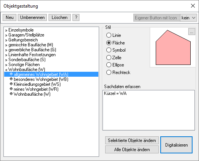This screenshot has width=199, height=161.
Task: Click the Löschen button
Action: pyautogui.click(x=60, y=17)
